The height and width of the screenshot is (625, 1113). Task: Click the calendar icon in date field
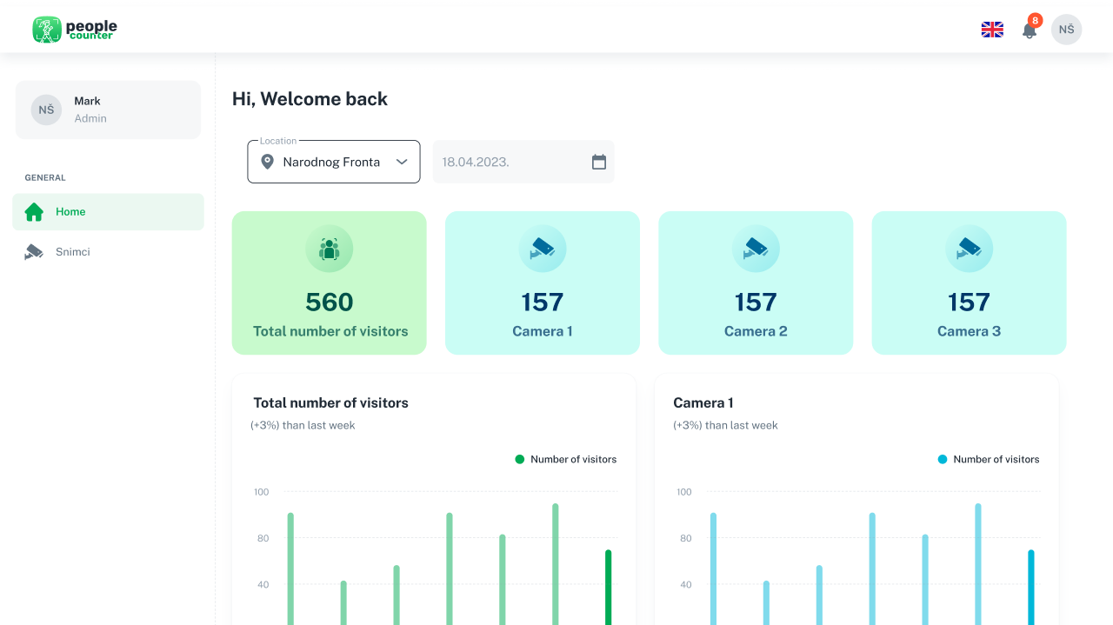[x=599, y=162]
